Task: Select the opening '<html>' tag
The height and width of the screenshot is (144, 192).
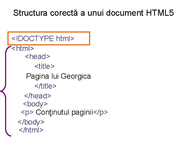Action: coord(23,48)
